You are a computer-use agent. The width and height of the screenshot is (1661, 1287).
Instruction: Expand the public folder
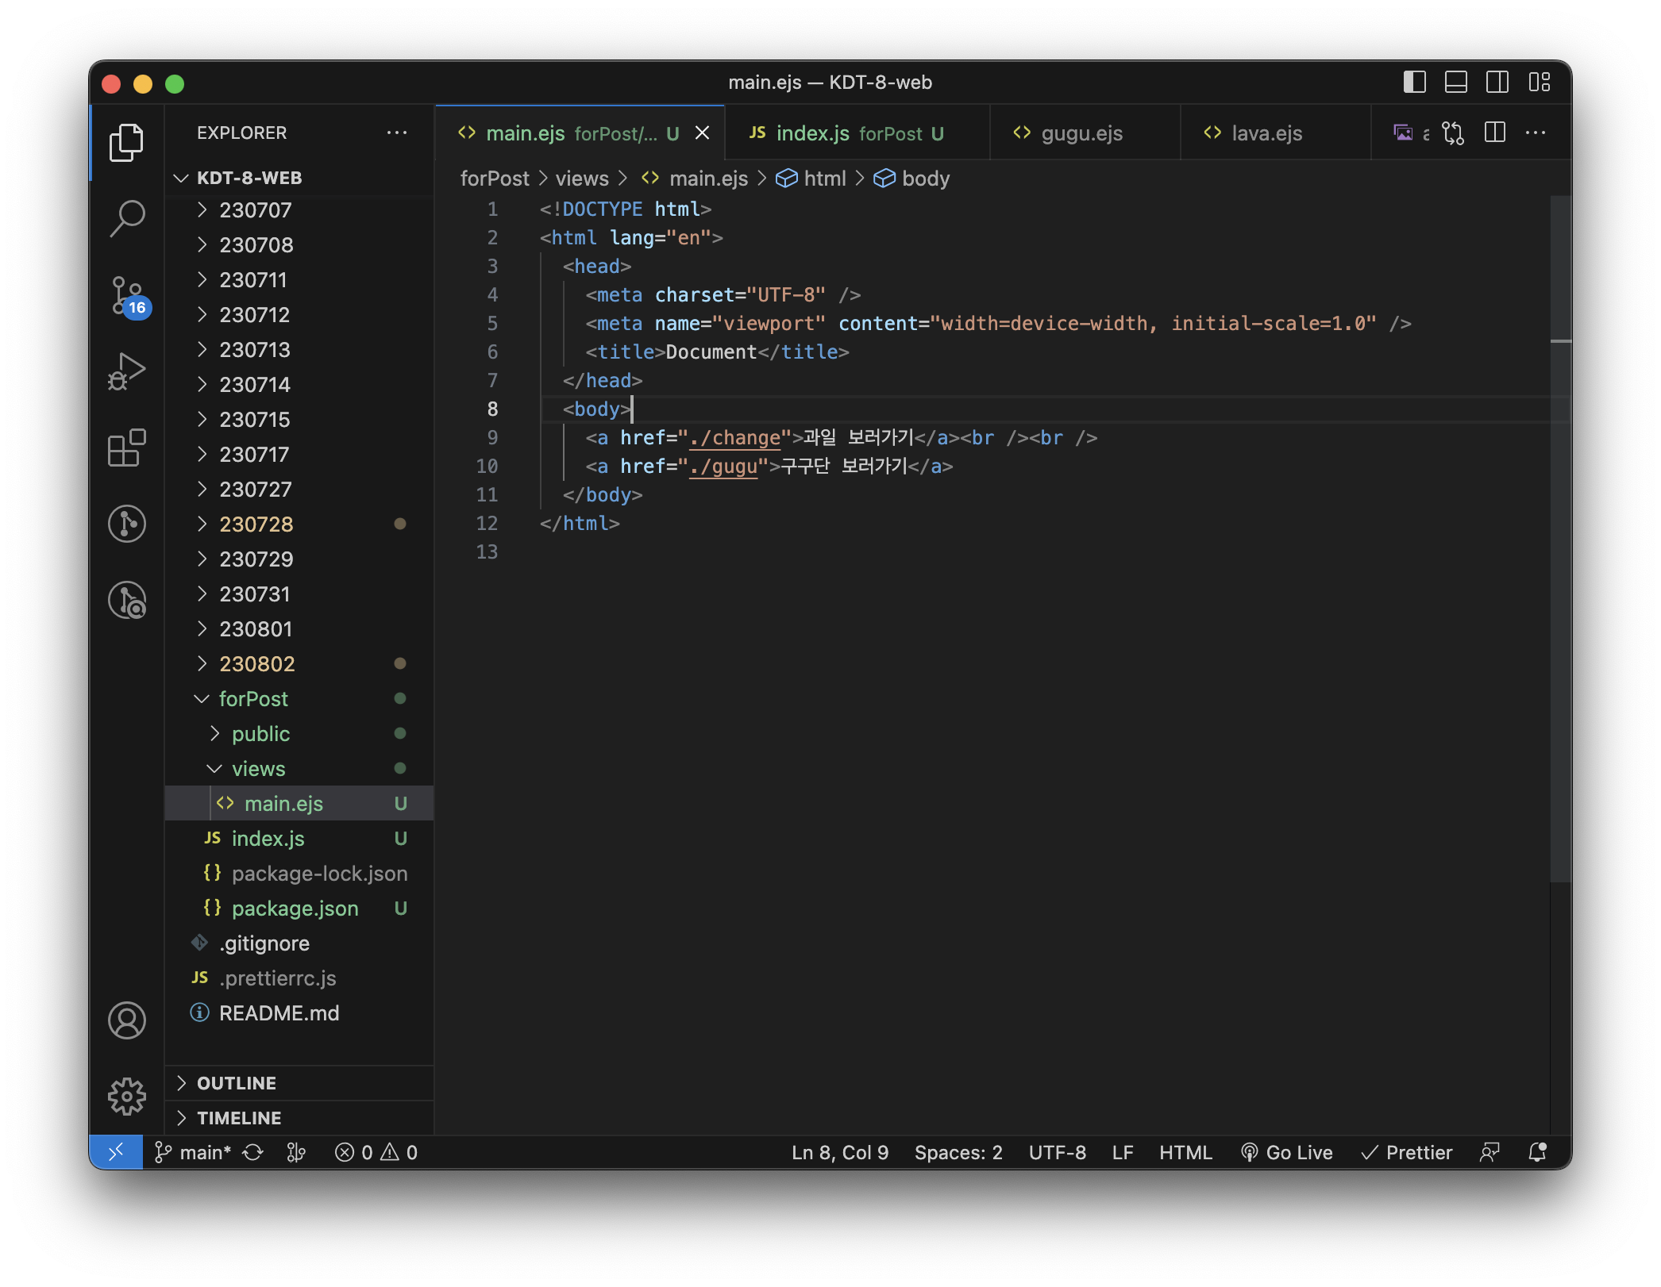click(300, 734)
